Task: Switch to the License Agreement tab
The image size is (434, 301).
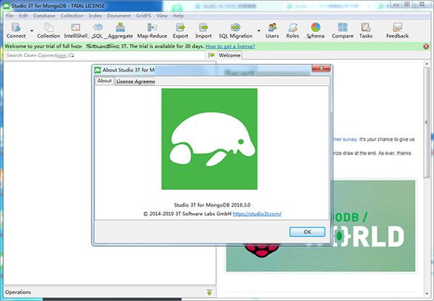Action: [137, 82]
